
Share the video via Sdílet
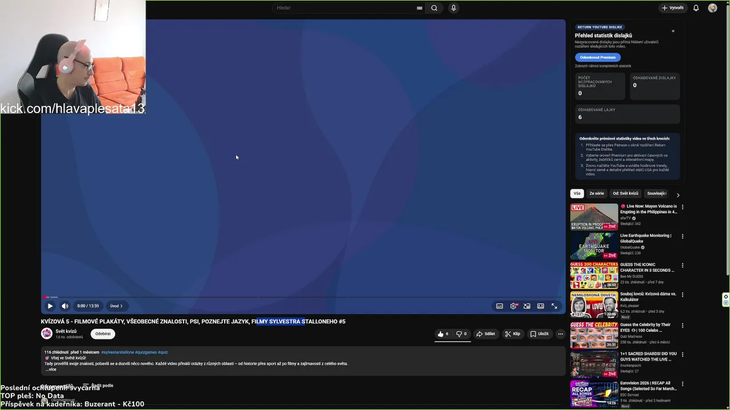[486, 334]
